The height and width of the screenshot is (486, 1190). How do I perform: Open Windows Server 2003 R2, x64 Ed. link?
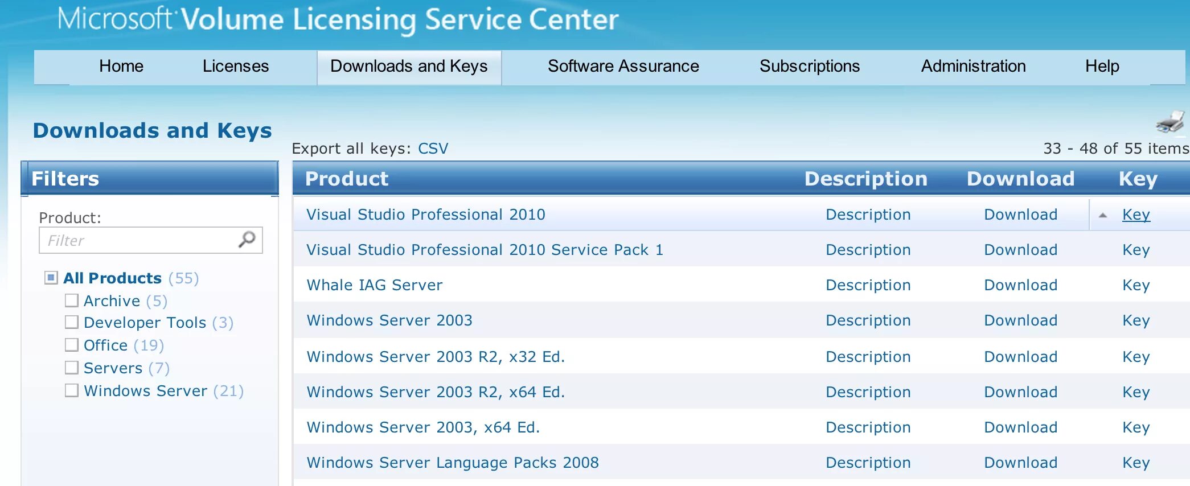436,392
